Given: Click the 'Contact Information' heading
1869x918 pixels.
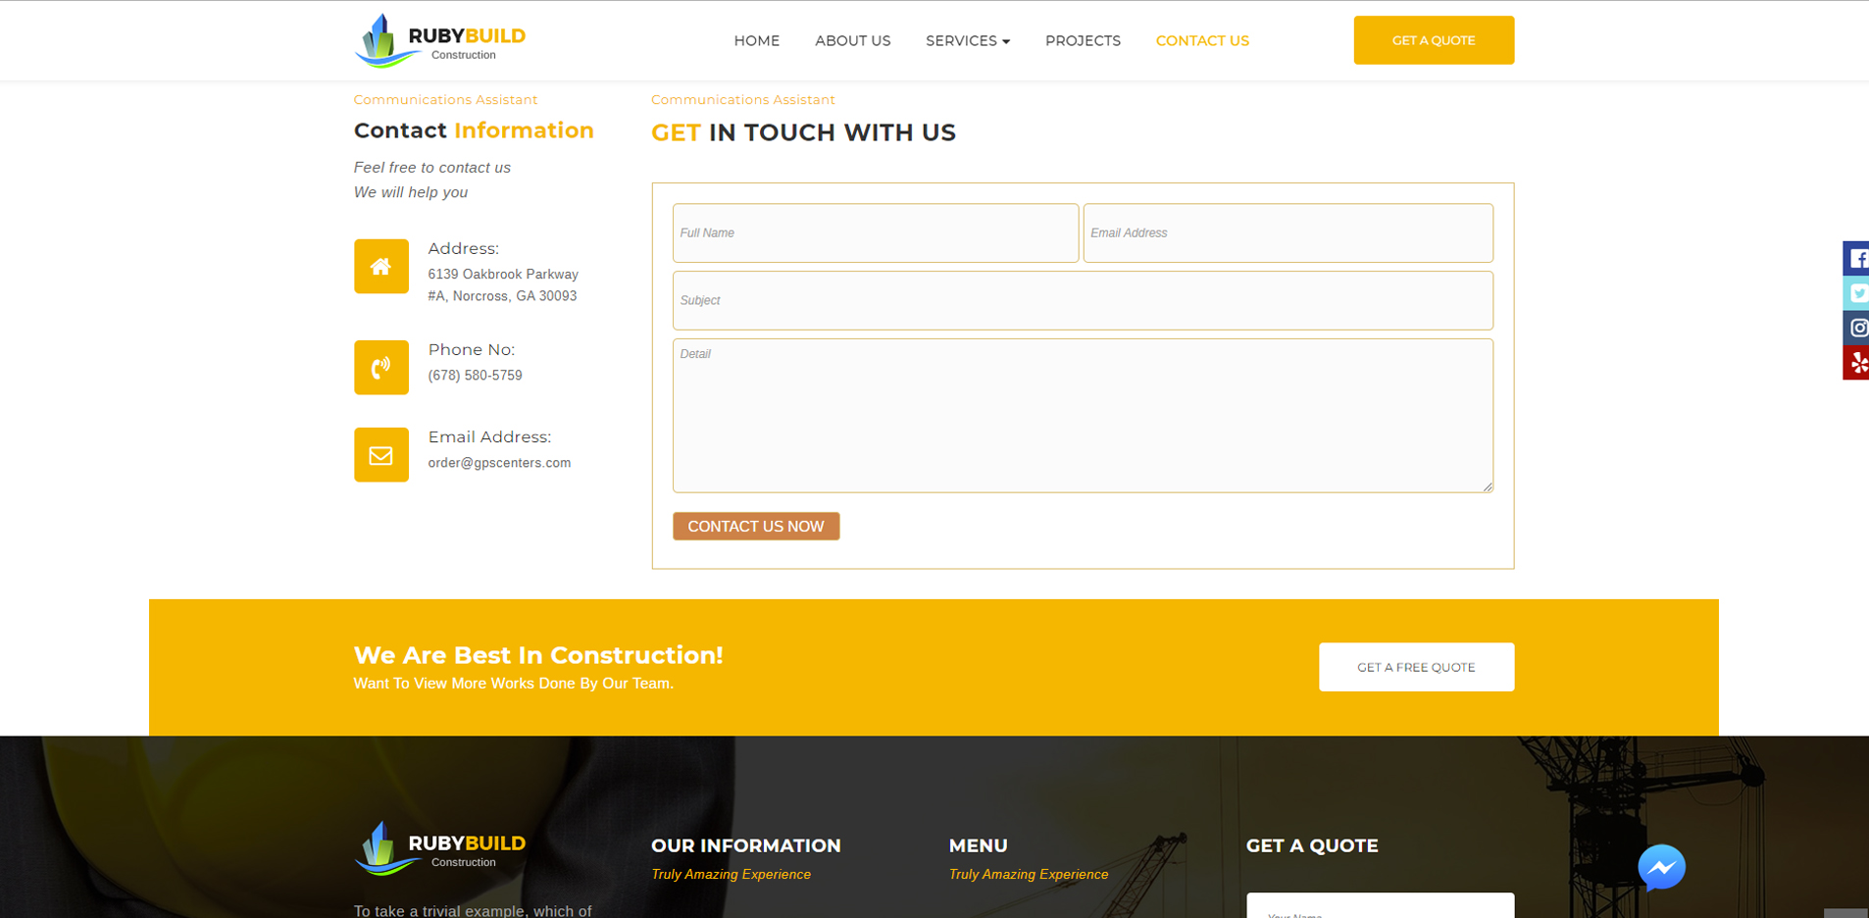Looking at the screenshot, I should point(474,130).
